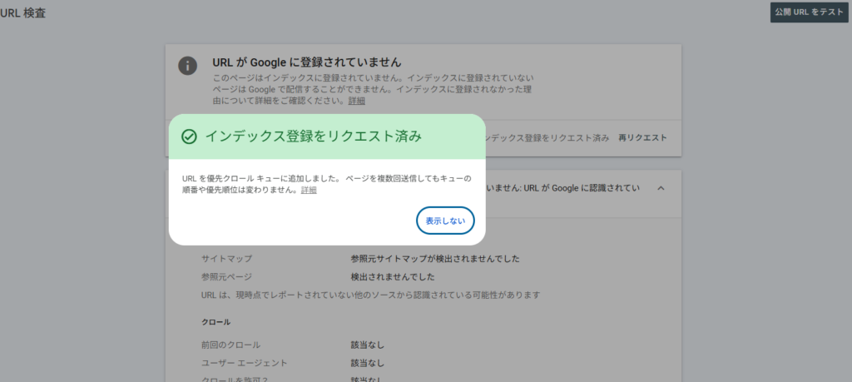The width and height of the screenshot is (852, 382).
Task: Click the 公開 URL をテスト button
Action: tap(809, 12)
